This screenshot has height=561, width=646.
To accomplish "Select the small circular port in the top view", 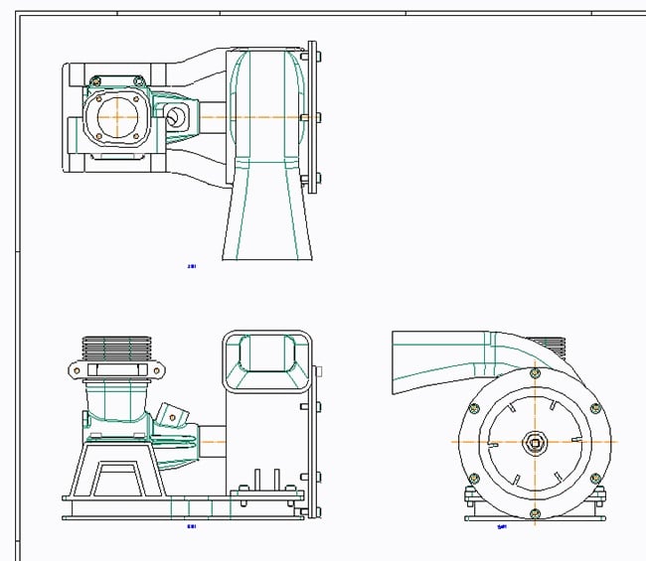I will click(x=173, y=115).
